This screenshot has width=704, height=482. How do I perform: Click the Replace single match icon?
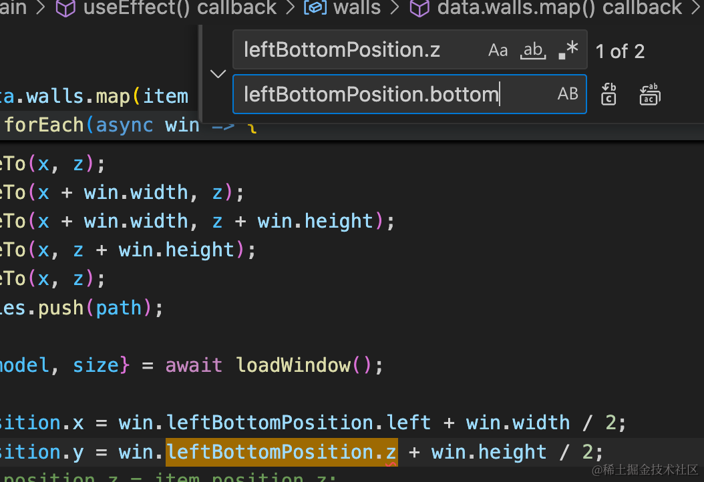(x=608, y=94)
